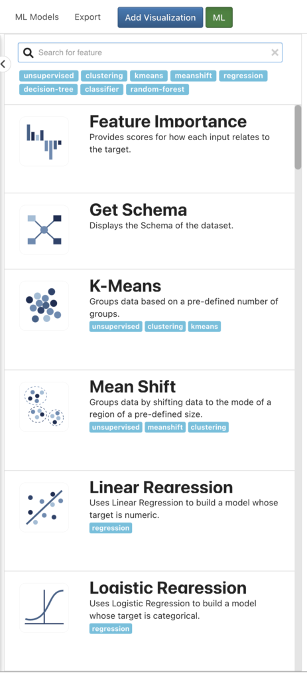Toggle the 'unsupervised' filter tag at top

coord(49,76)
